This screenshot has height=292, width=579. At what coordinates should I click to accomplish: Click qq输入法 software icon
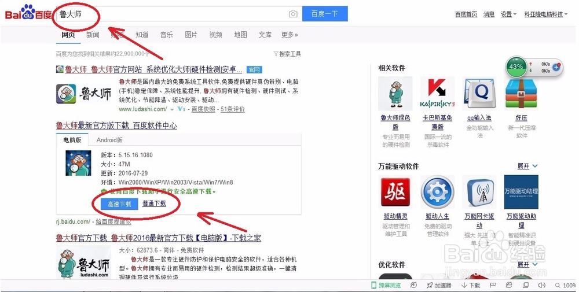coord(479,93)
